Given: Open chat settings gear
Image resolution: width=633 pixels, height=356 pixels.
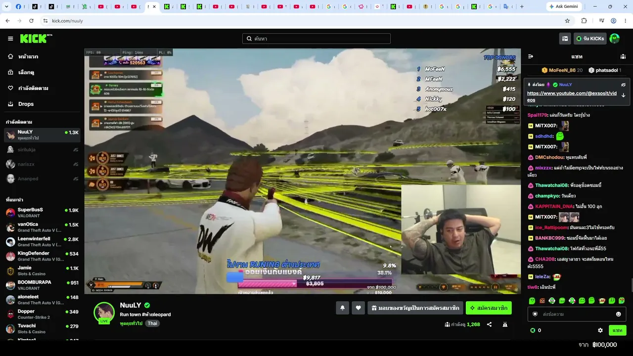Looking at the screenshot, I should [600, 330].
